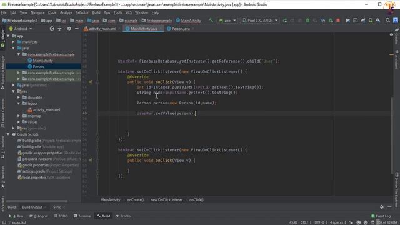Click the MainActivity breadcrumb in navigation bar
Screen dimensions: 400x225
click(188, 21)
